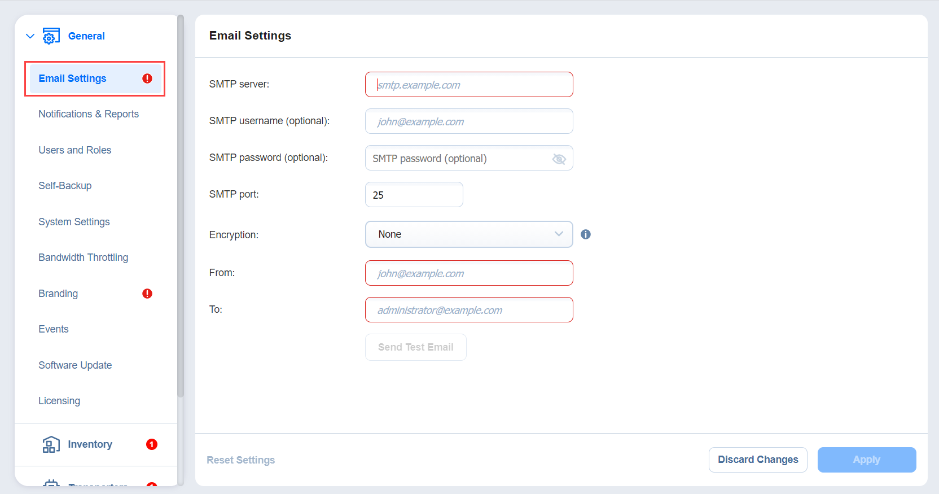Select Software Update in sidebar
Screen dimensions: 939x494
(x=75, y=365)
